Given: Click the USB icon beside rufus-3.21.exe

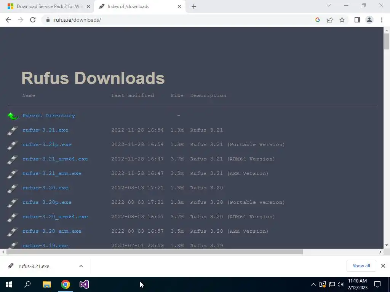Looking at the screenshot, I should tap(13, 130).
